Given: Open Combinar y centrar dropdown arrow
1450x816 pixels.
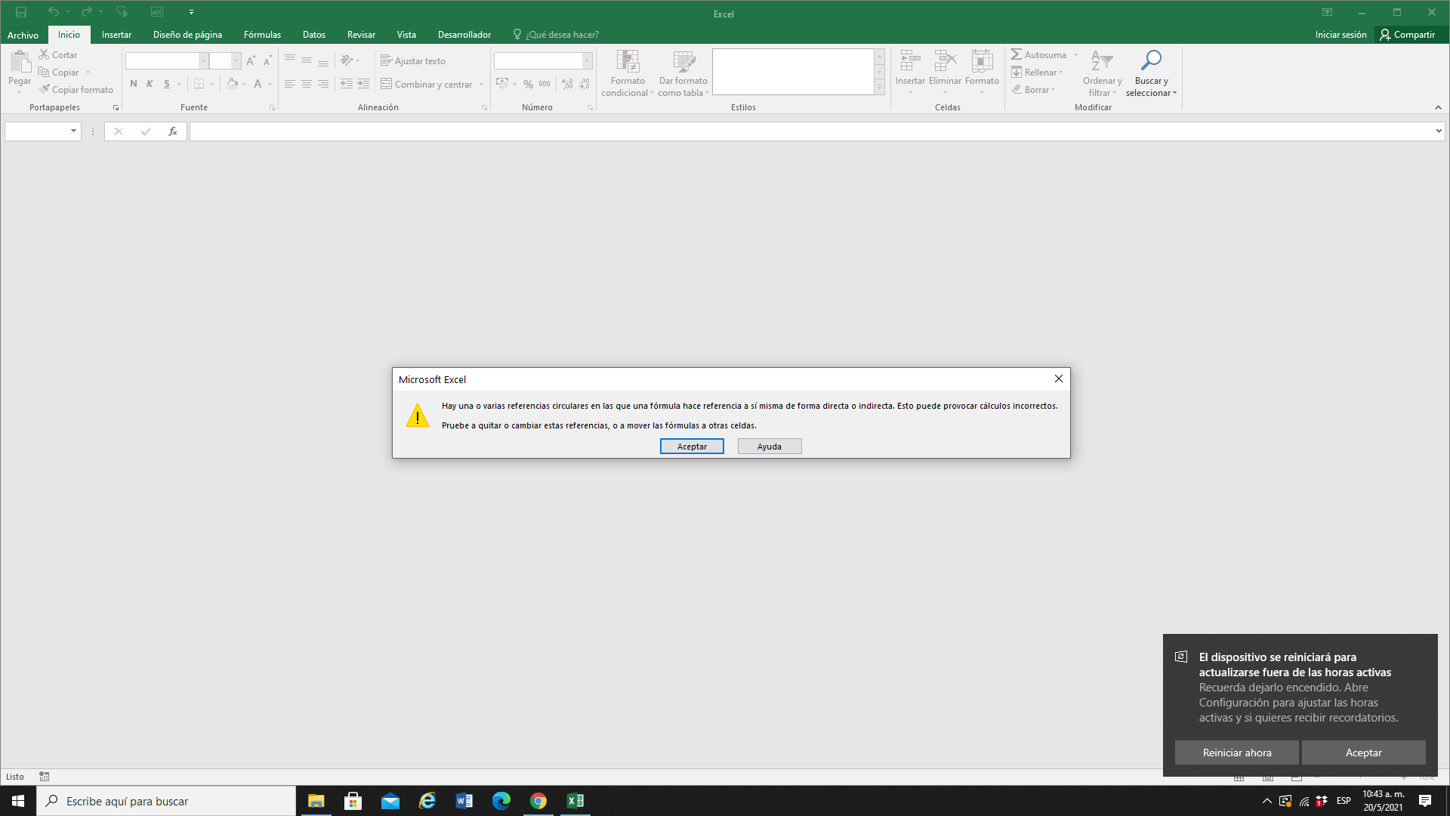Looking at the screenshot, I should point(481,85).
